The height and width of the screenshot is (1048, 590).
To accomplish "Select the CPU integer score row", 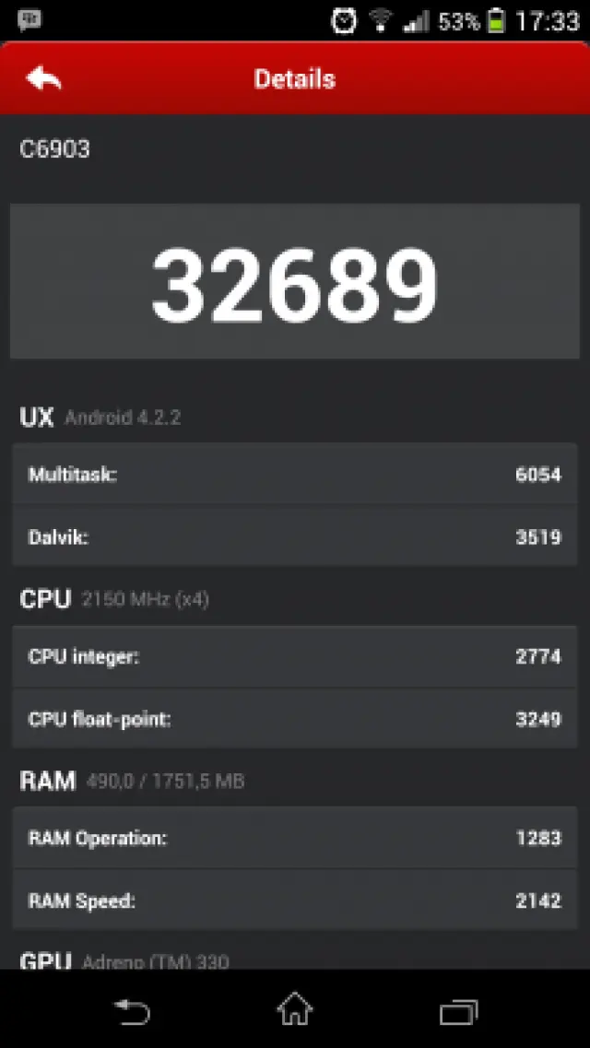I will [295, 656].
